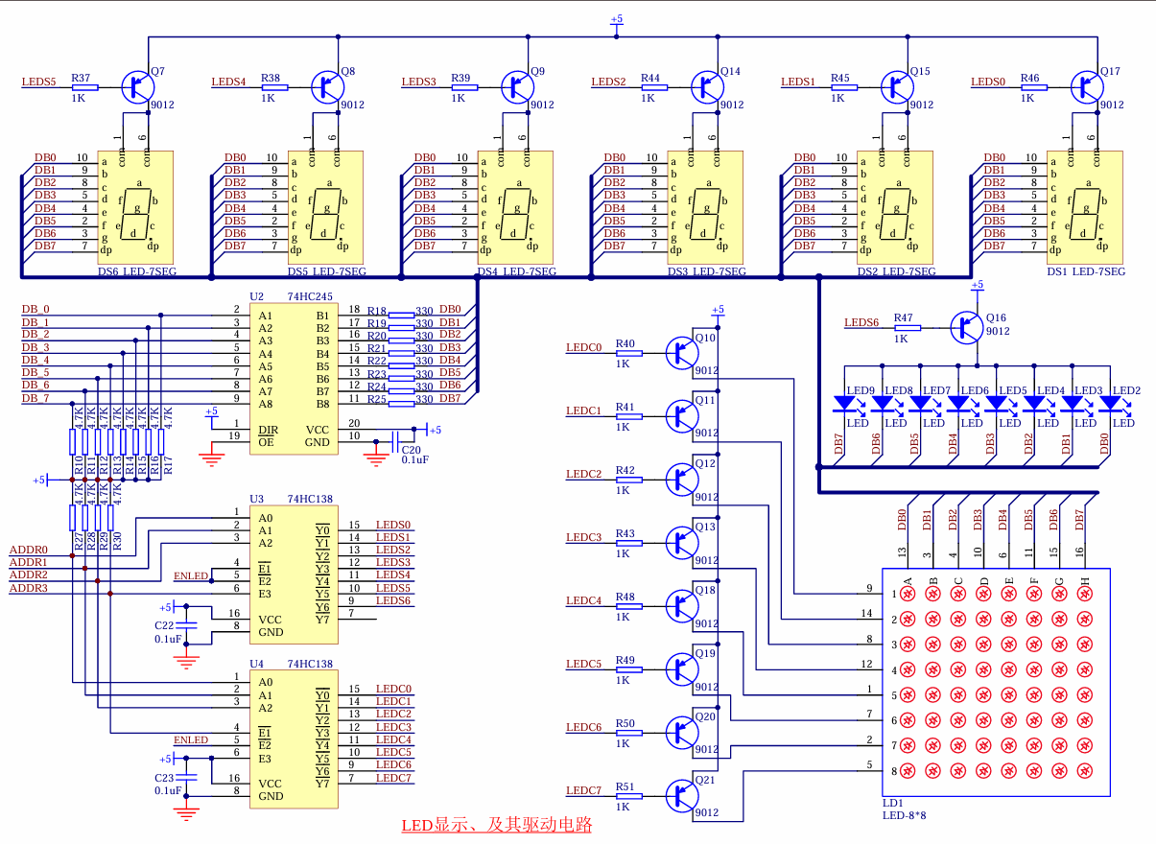The image size is (1156, 844).
Task: Select transistor Q15 symbol
Action: (x=898, y=87)
